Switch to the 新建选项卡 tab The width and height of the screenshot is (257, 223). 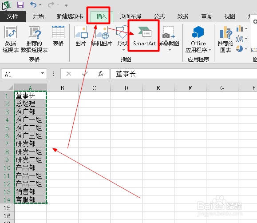coord(70,16)
